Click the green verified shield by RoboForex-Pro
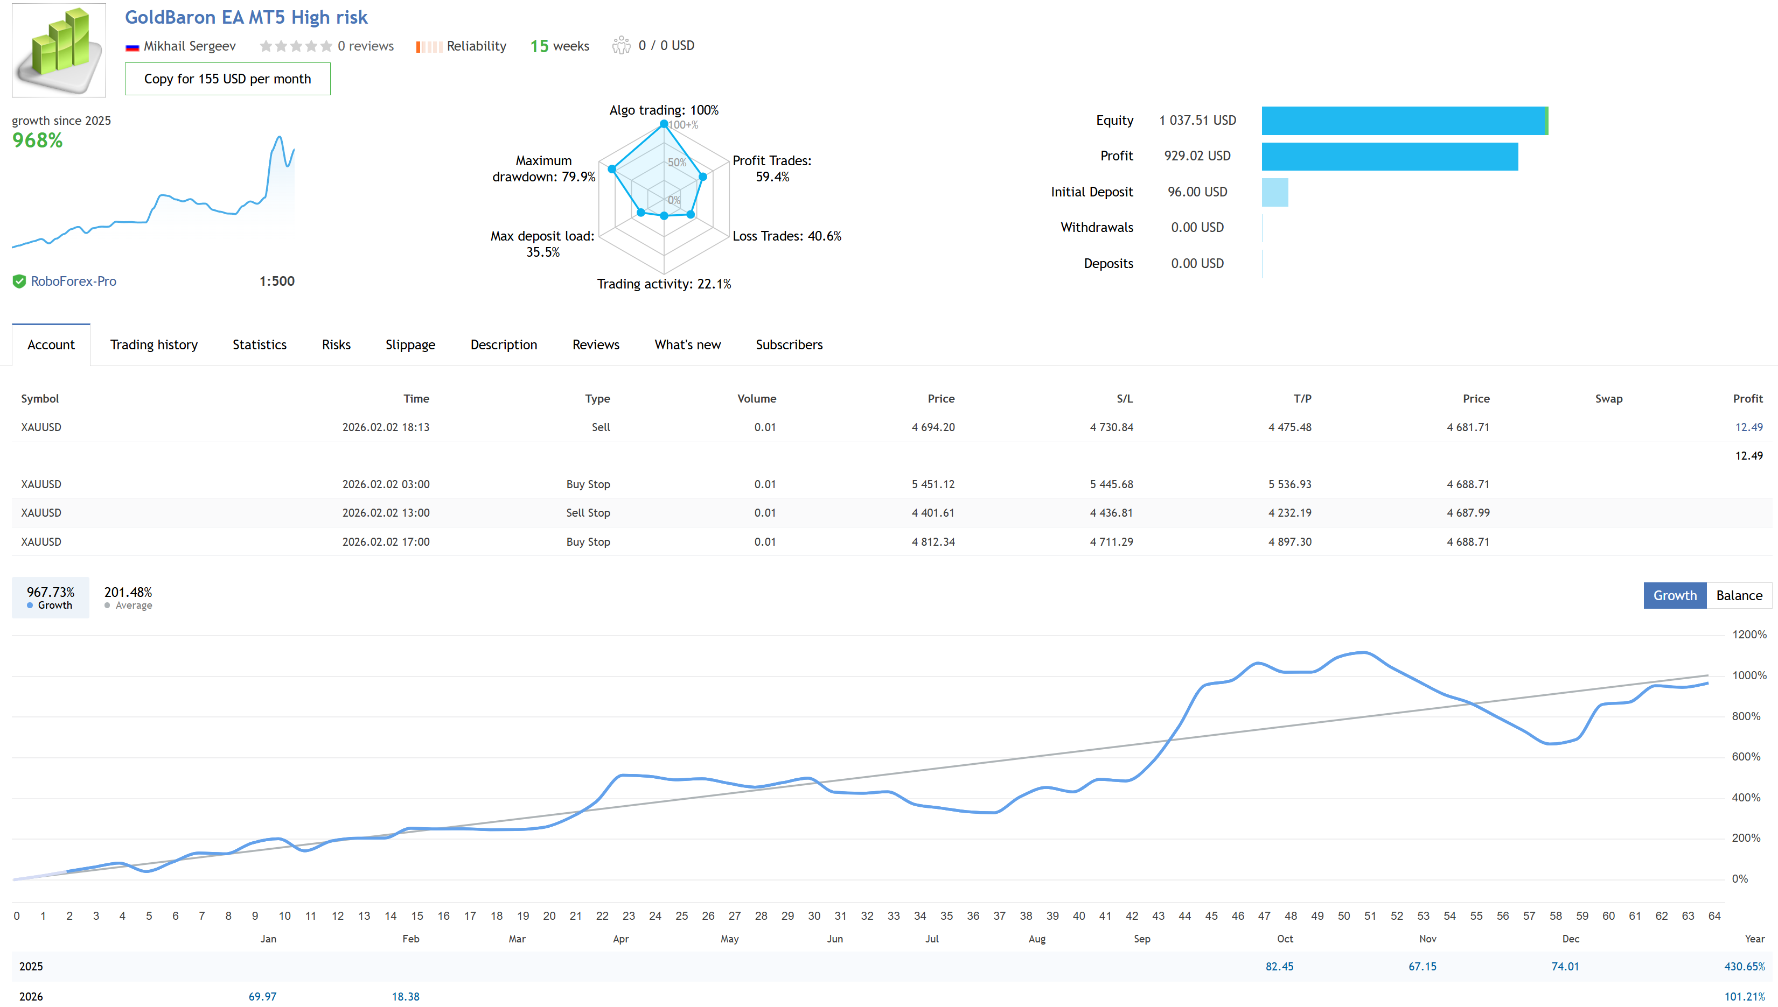 click(19, 281)
